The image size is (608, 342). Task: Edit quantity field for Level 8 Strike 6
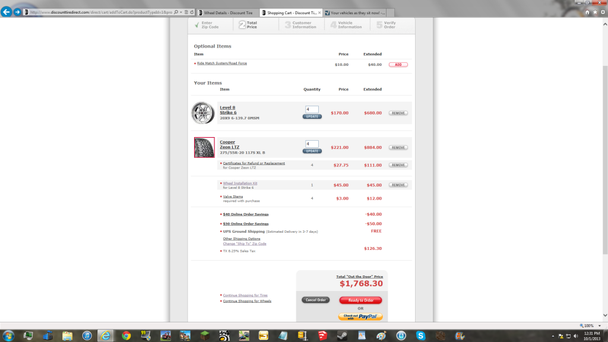[312, 109]
